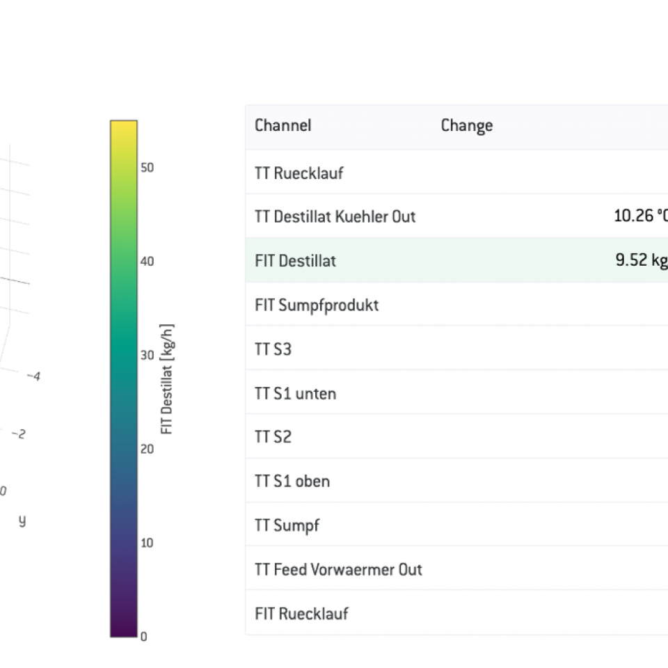This screenshot has width=668, height=668.
Task: Select TT Destillat Kuehler Out row
Action: pos(456,216)
